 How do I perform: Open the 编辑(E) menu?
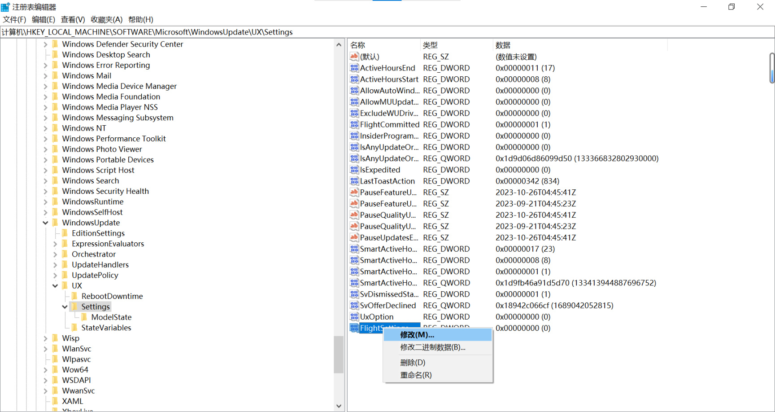click(44, 19)
